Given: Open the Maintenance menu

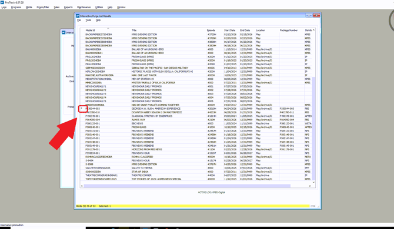Looking at the screenshot, I should pyautogui.click(x=84, y=7).
